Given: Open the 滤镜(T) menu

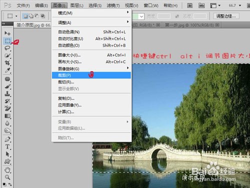Looking at the screenshot, I should pos(113,6).
